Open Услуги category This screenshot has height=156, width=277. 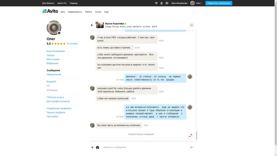(98, 12)
